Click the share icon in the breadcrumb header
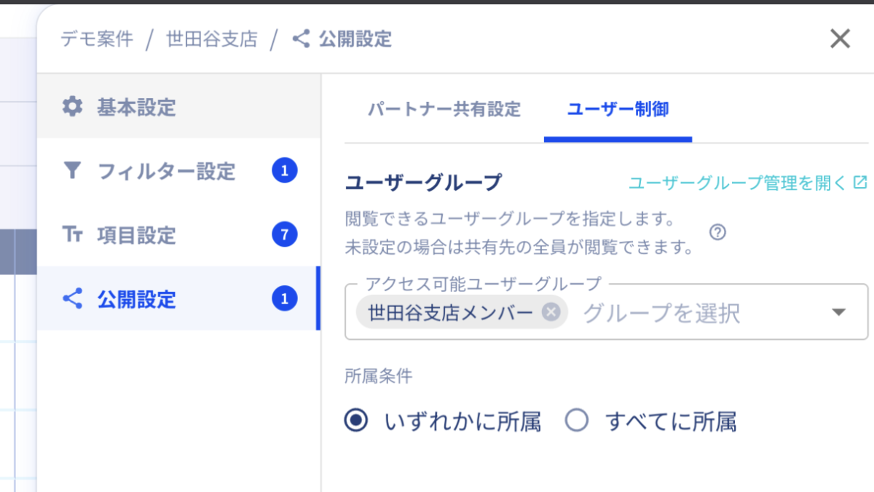 [x=301, y=39]
